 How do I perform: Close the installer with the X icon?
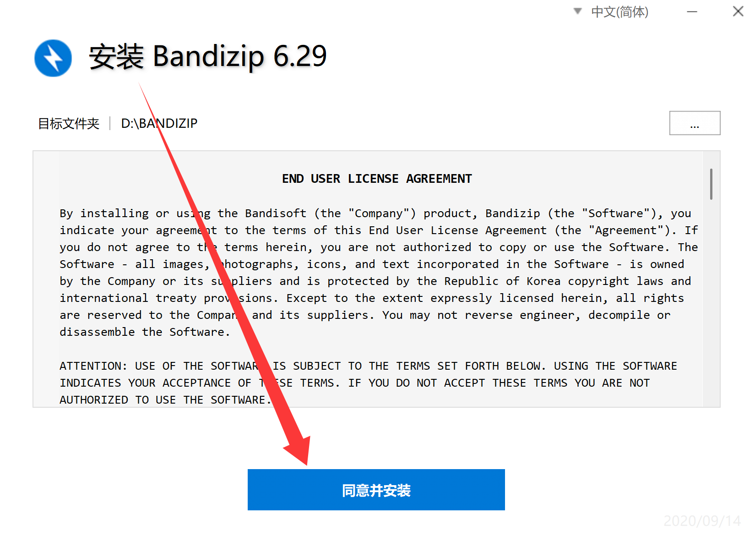[x=738, y=11]
